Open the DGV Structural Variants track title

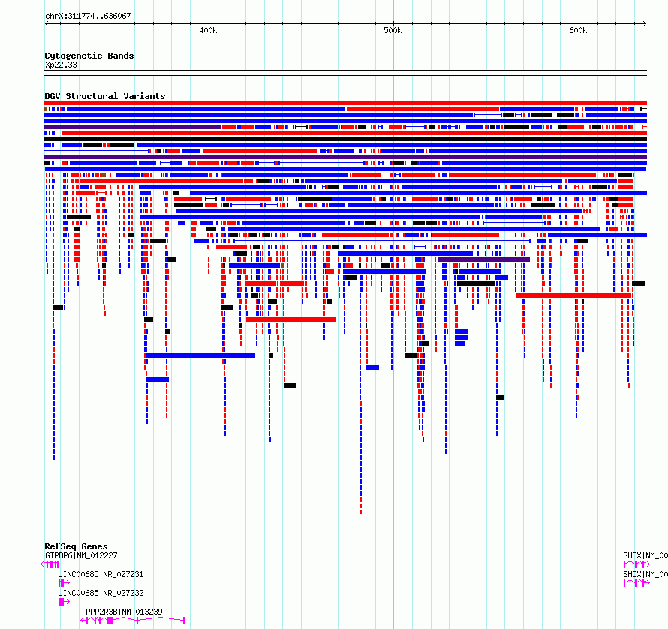(x=105, y=96)
